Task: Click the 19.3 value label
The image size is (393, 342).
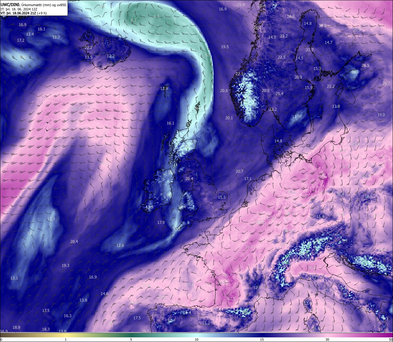Action: 65,266
